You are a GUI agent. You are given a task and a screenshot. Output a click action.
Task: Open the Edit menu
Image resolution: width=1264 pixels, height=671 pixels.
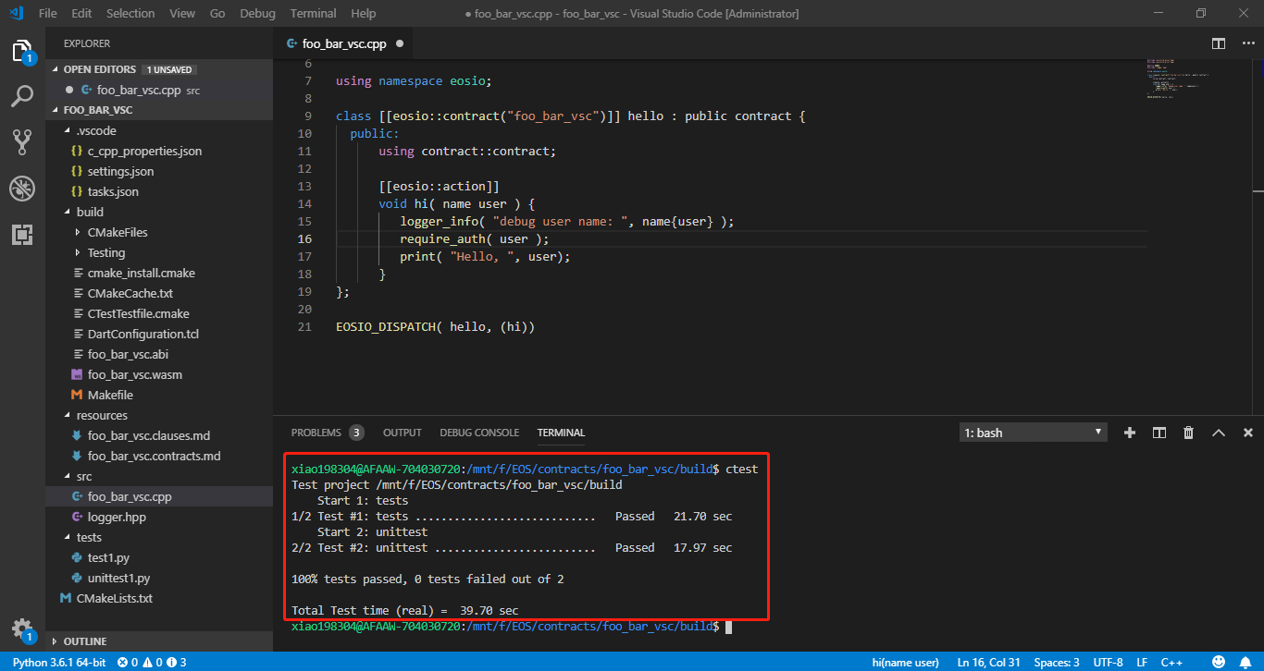81,13
